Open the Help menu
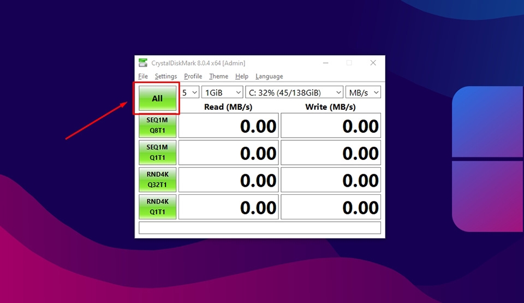 (242, 76)
